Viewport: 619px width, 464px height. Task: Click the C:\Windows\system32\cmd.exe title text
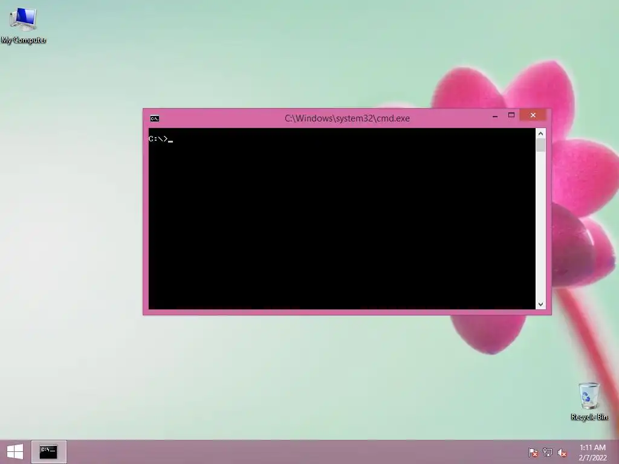coord(347,118)
